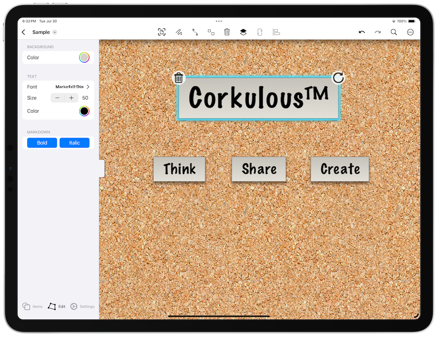Open the background color swatch
The height and width of the screenshot is (337, 438).
coord(84,57)
